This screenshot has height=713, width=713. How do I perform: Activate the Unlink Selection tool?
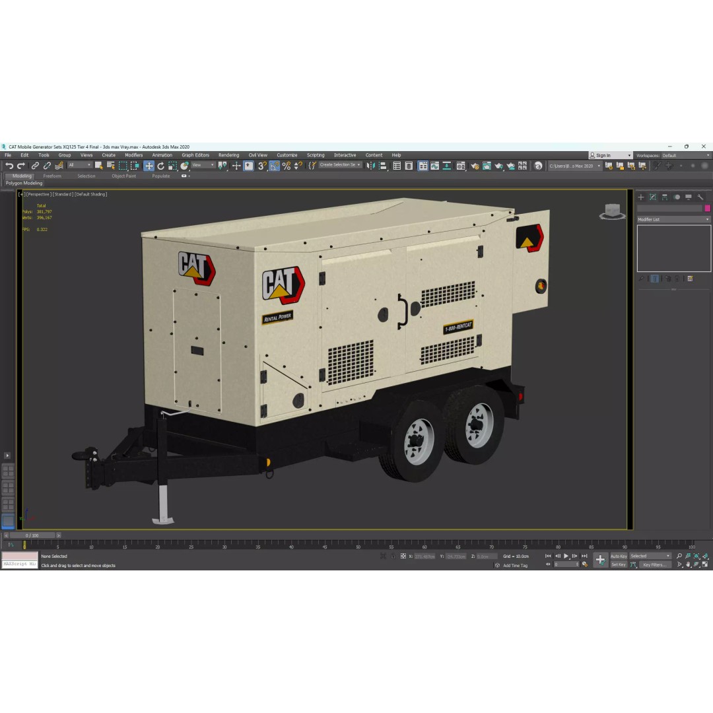[x=47, y=166]
